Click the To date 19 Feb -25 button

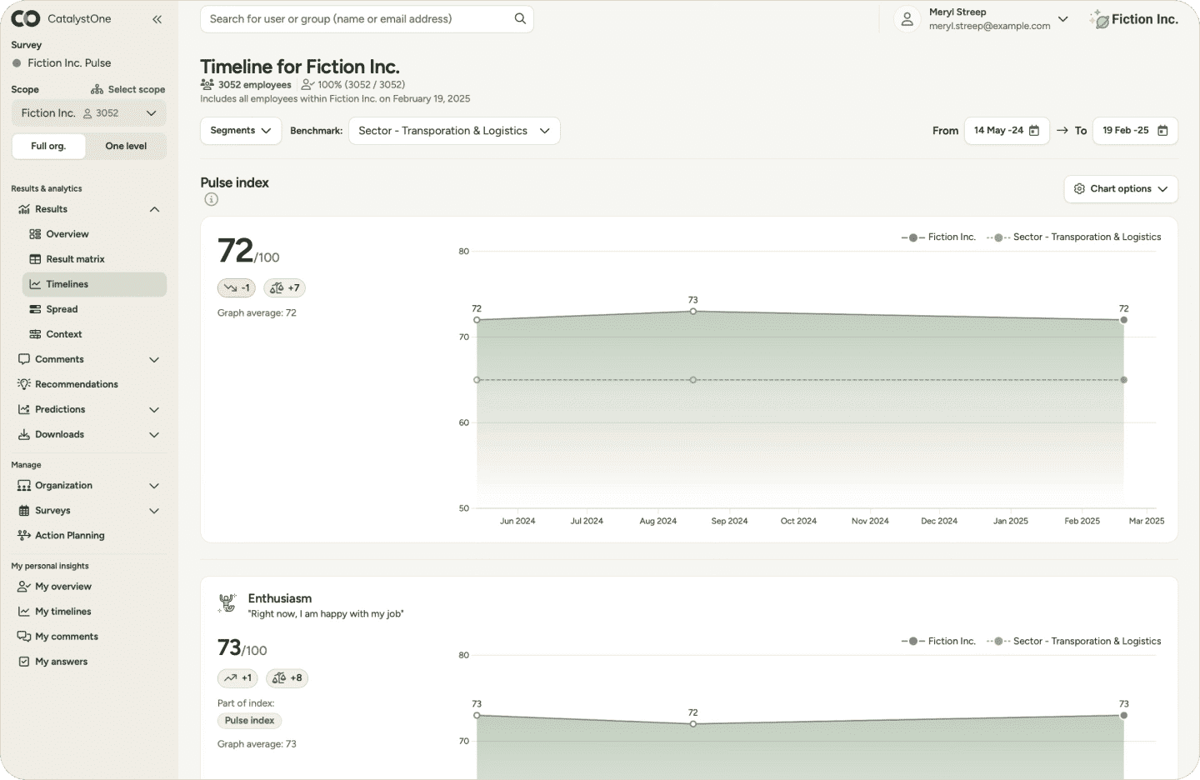point(1135,131)
